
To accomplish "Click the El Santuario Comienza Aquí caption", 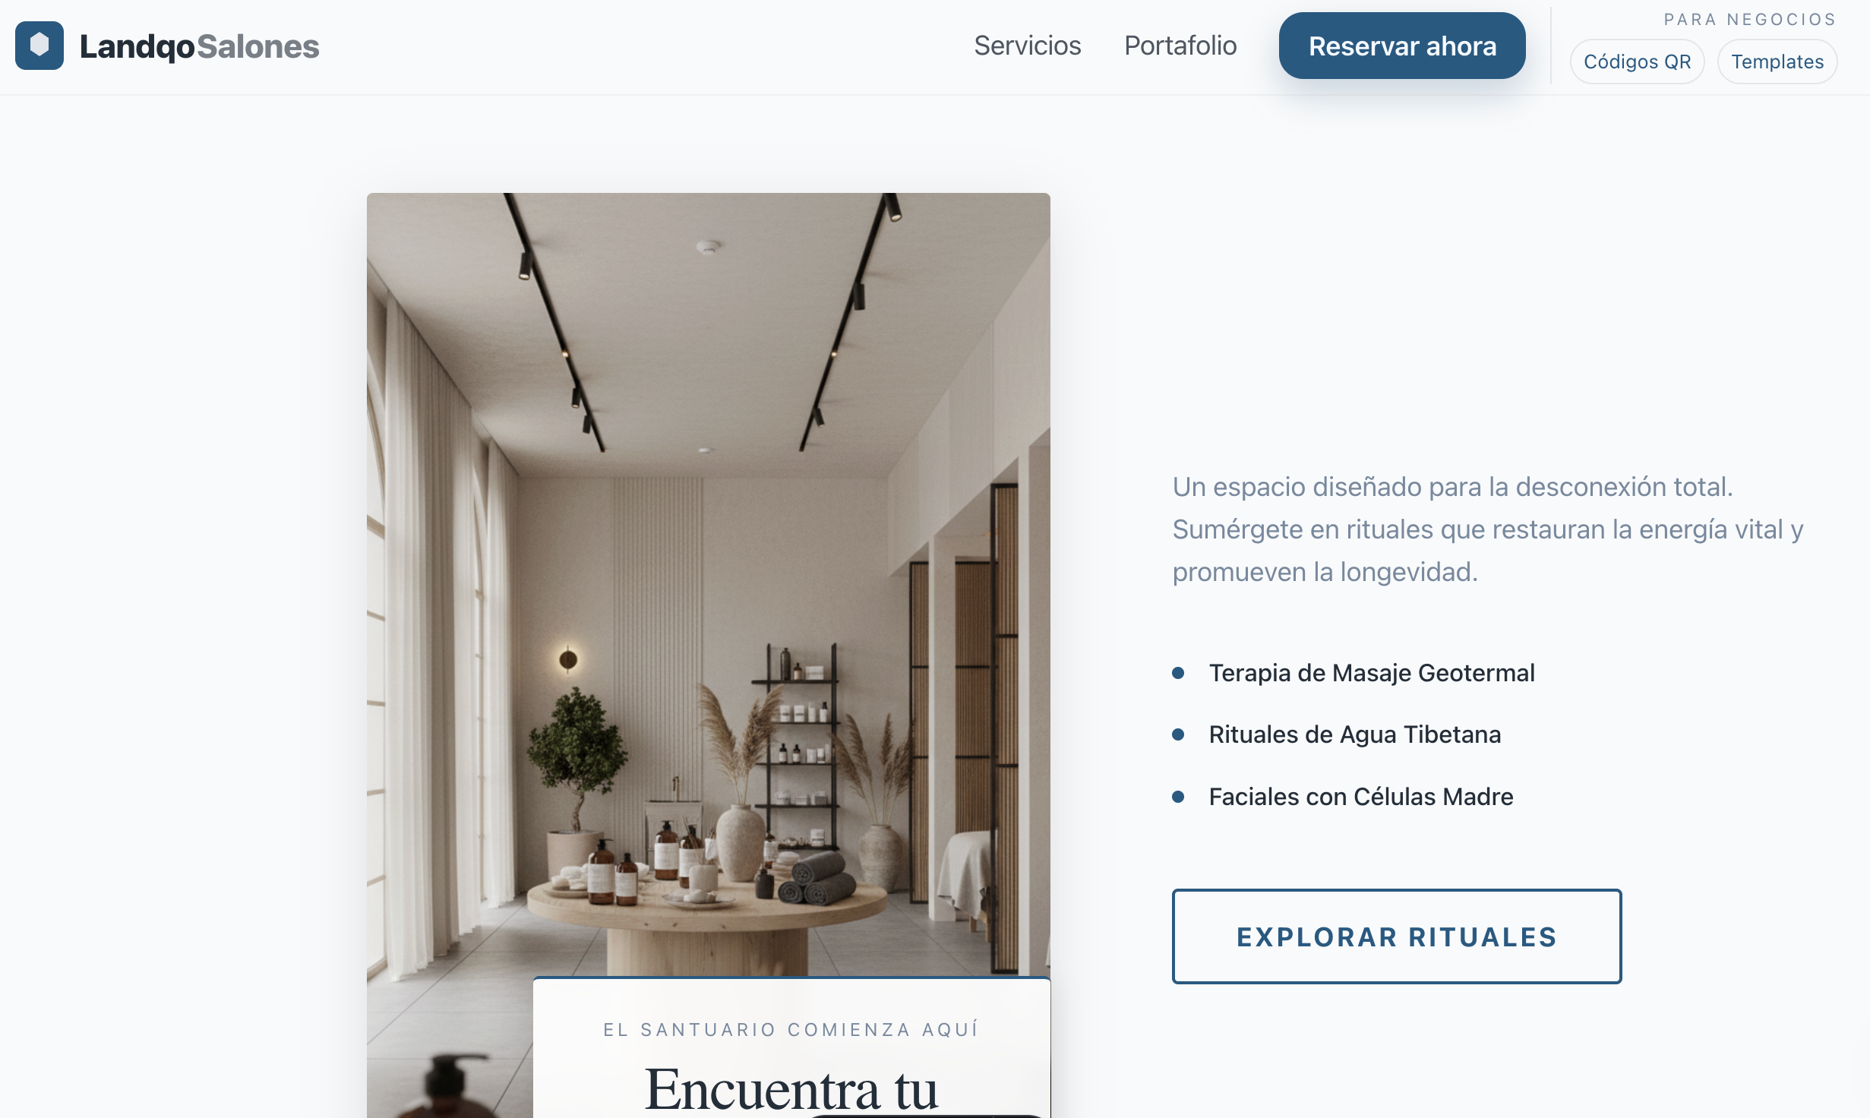I will (x=791, y=1030).
